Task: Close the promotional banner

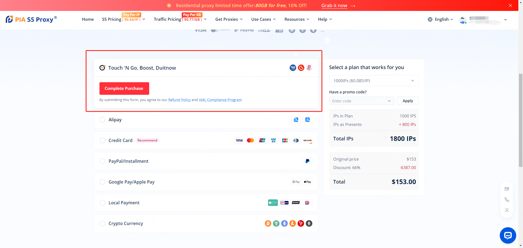Action: [x=510, y=5]
